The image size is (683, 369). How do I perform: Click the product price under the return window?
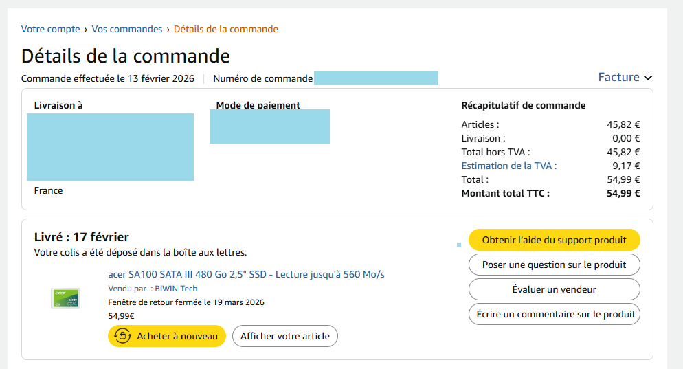click(121, 316)
